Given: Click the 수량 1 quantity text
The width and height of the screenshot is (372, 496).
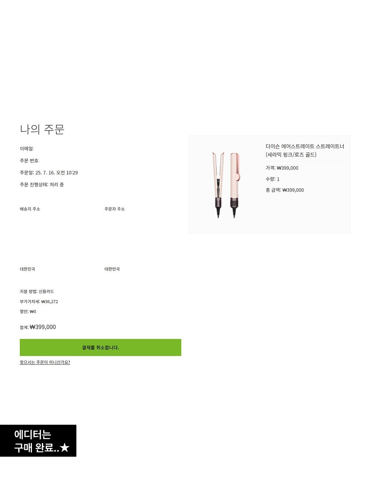Looking at the screenshot, I should [x=272, y=179].
